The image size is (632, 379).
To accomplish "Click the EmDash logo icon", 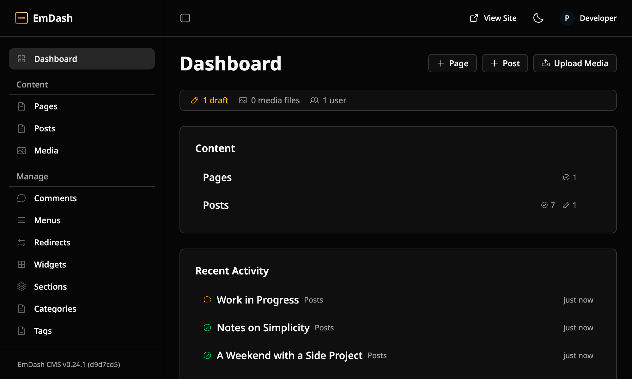I will 21,18.
